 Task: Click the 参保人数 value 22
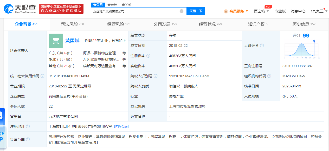point(51,106)
